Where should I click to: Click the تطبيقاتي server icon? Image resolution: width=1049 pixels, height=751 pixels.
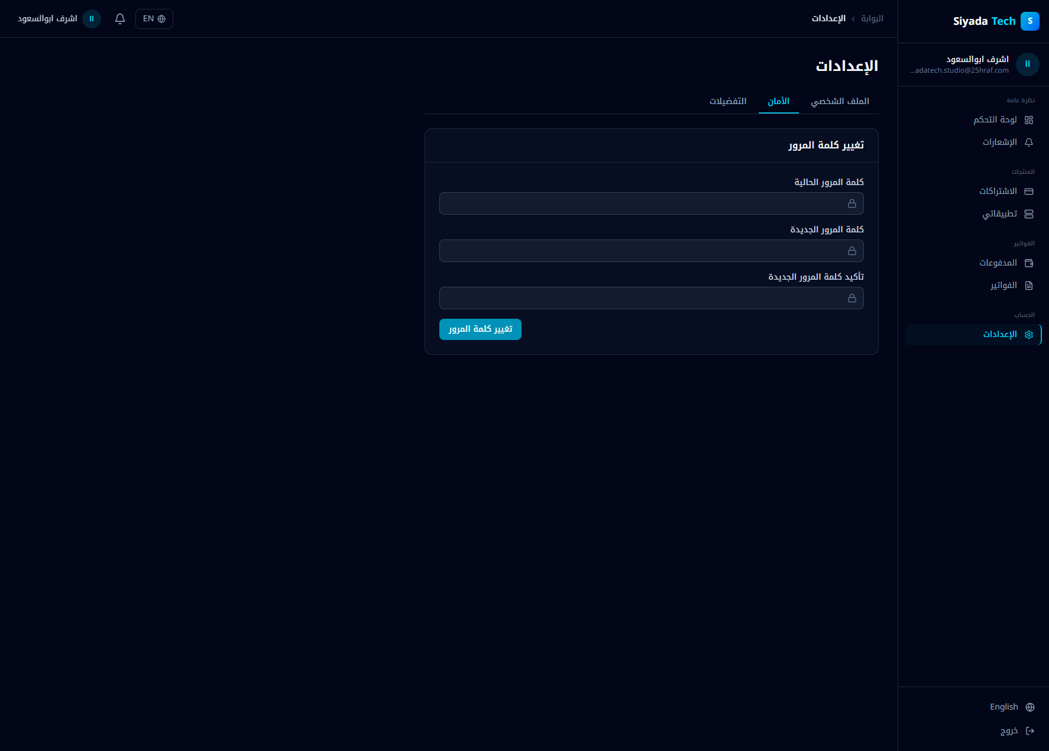click(x=1028, y=214)
